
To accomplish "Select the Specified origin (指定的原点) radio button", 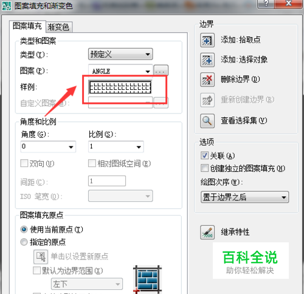I will (24, 242).
